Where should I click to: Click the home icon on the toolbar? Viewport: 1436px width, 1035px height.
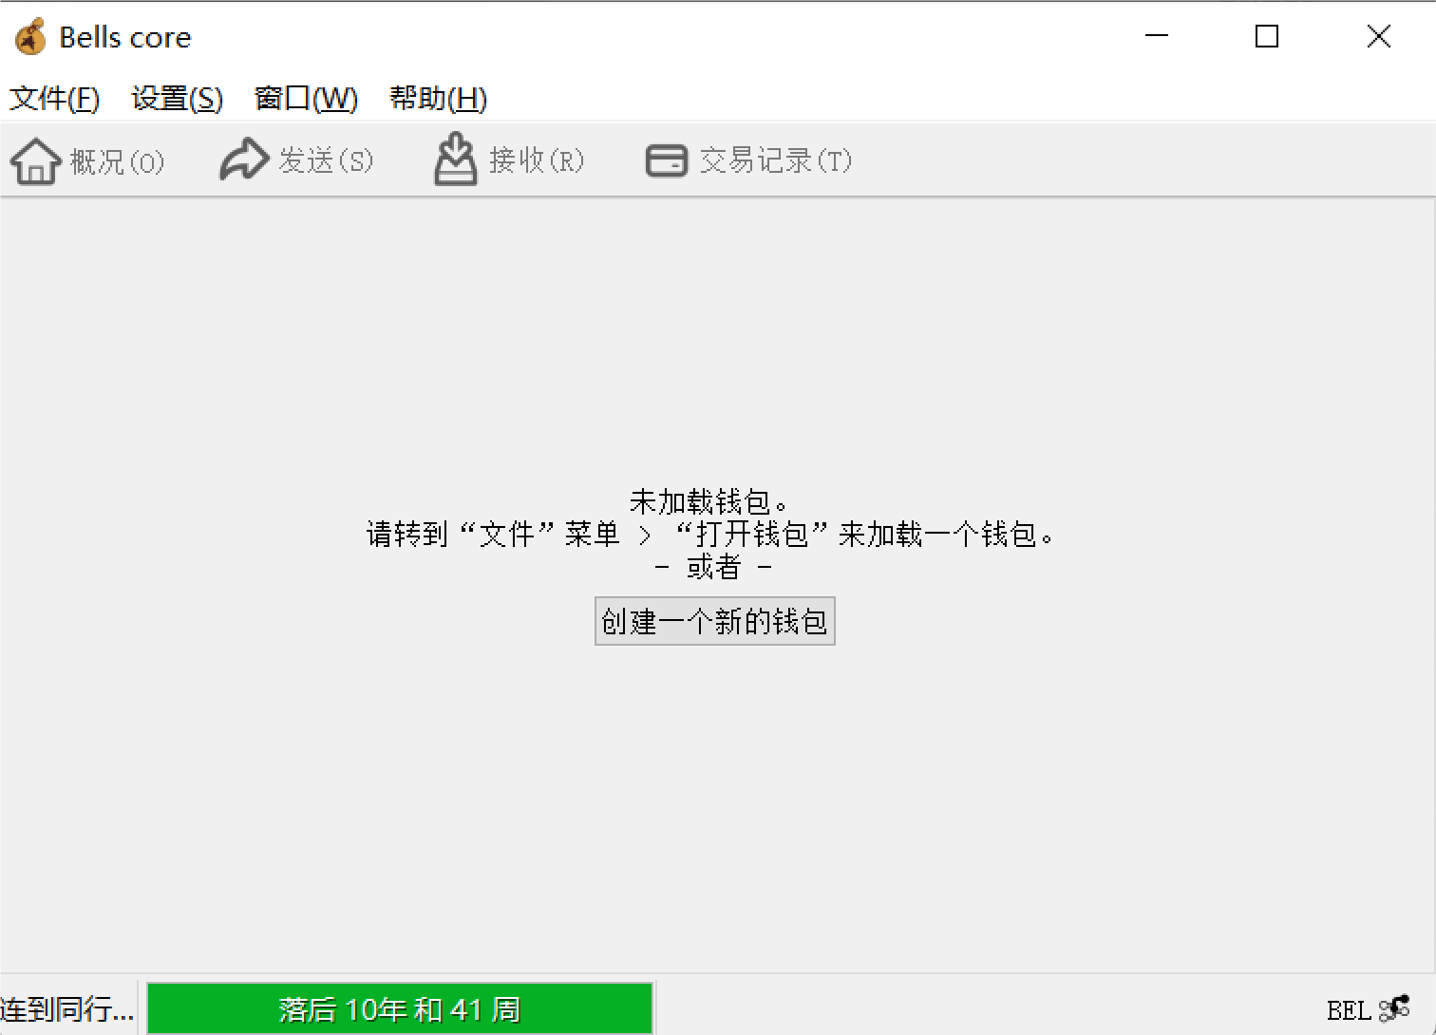(35, 160)
